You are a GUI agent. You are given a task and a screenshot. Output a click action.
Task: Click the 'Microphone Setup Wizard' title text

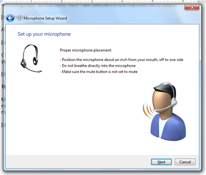tap(45, 18)
